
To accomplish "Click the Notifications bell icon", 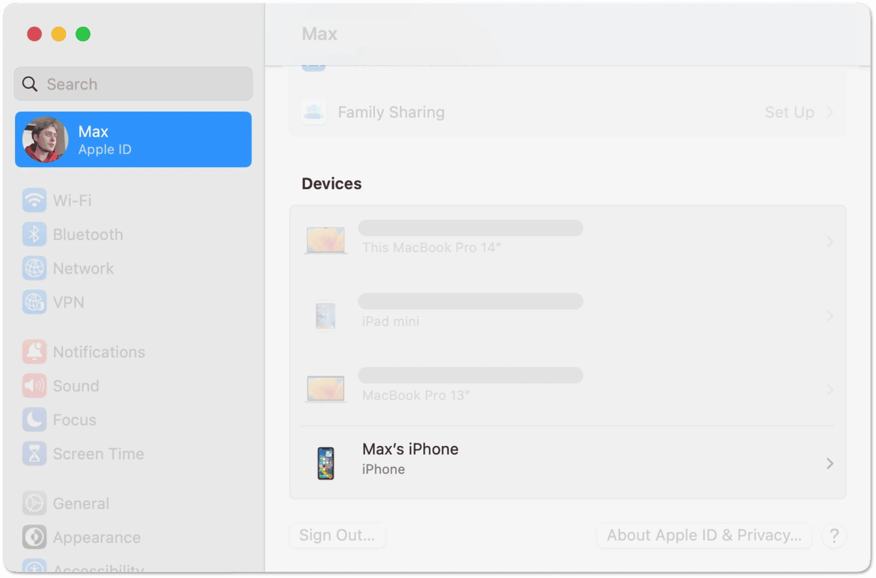I will coord(35,352).
